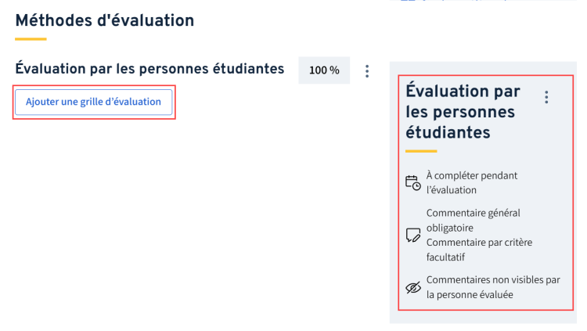Viewport: 587px width, 331px height.
Task: Open the options menu beside the 100 % weight
Action: [x=367, y=70]
